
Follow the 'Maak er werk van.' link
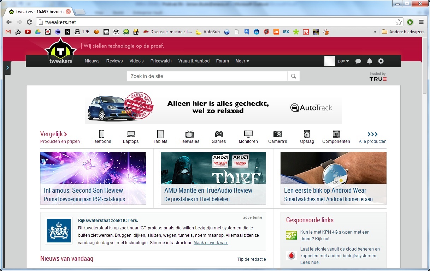(211, 243)
